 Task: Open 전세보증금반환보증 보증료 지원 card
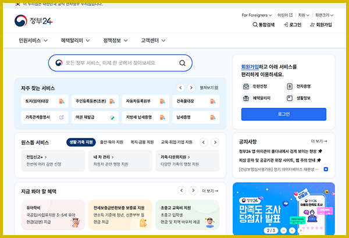120,215
